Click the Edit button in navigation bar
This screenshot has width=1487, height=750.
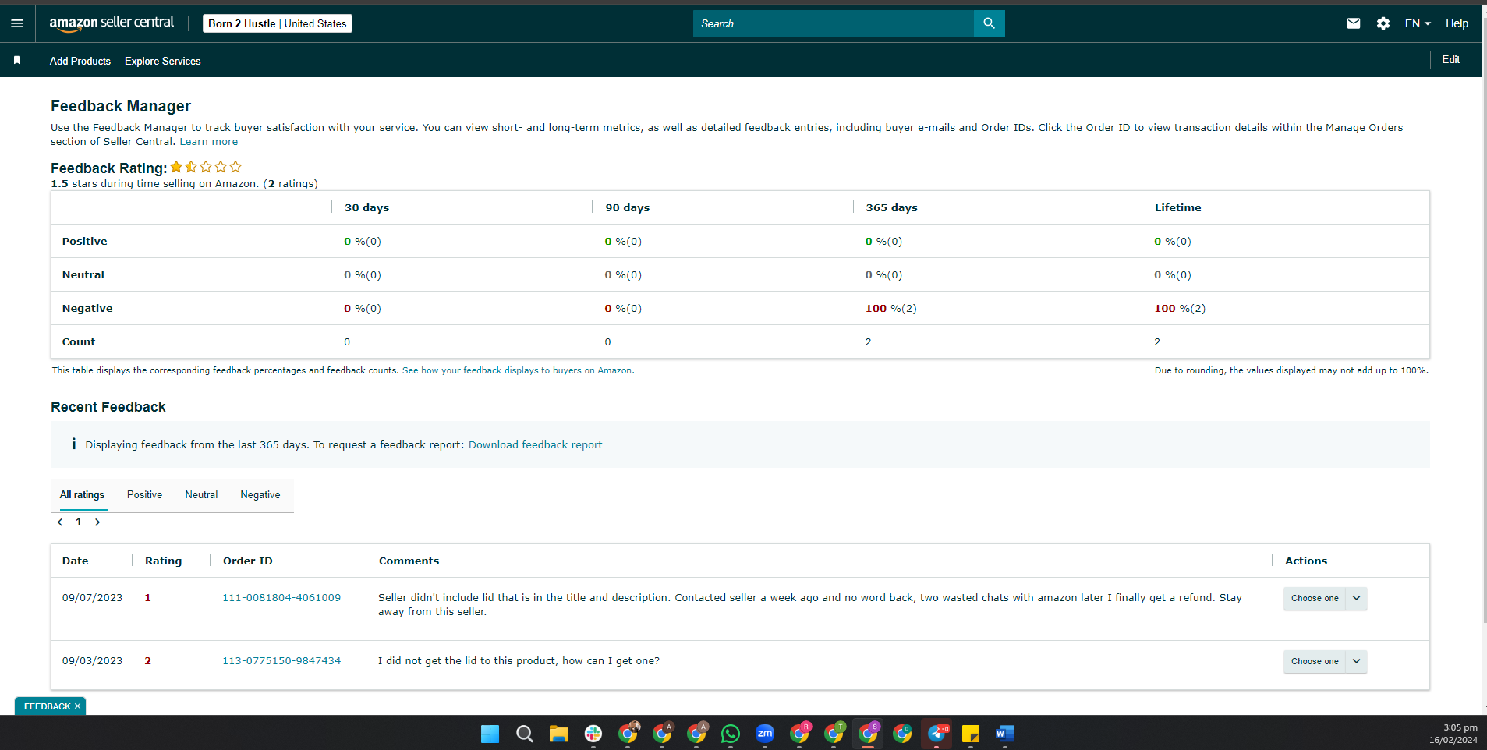point(1450,60)
